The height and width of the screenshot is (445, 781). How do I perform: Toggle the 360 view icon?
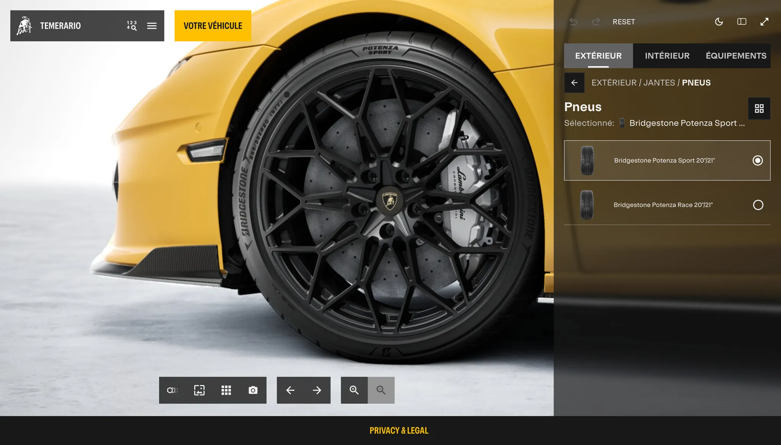tap(172, 390)
